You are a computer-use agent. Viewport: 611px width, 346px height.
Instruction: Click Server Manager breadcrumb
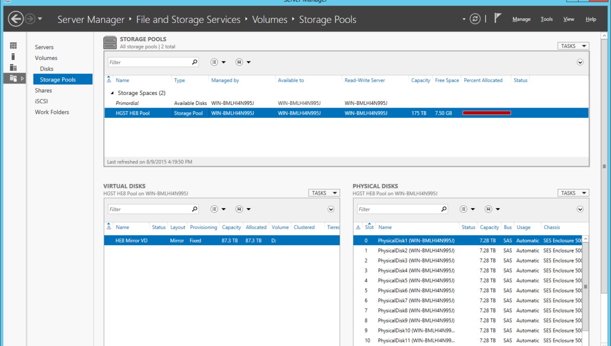click(x=91, y=19)
